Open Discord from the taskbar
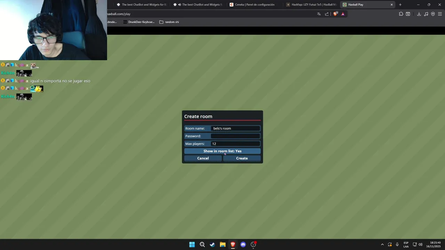The height and width of the screenshot is (250, 445). coord(243,244)
